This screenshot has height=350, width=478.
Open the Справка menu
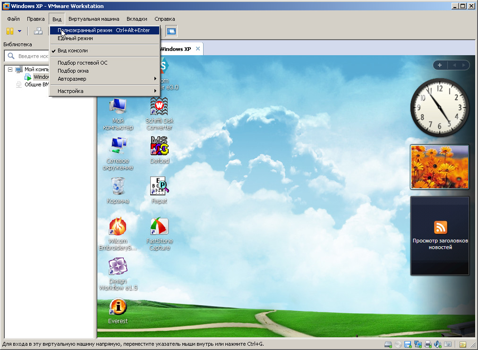tap(165, 19)
